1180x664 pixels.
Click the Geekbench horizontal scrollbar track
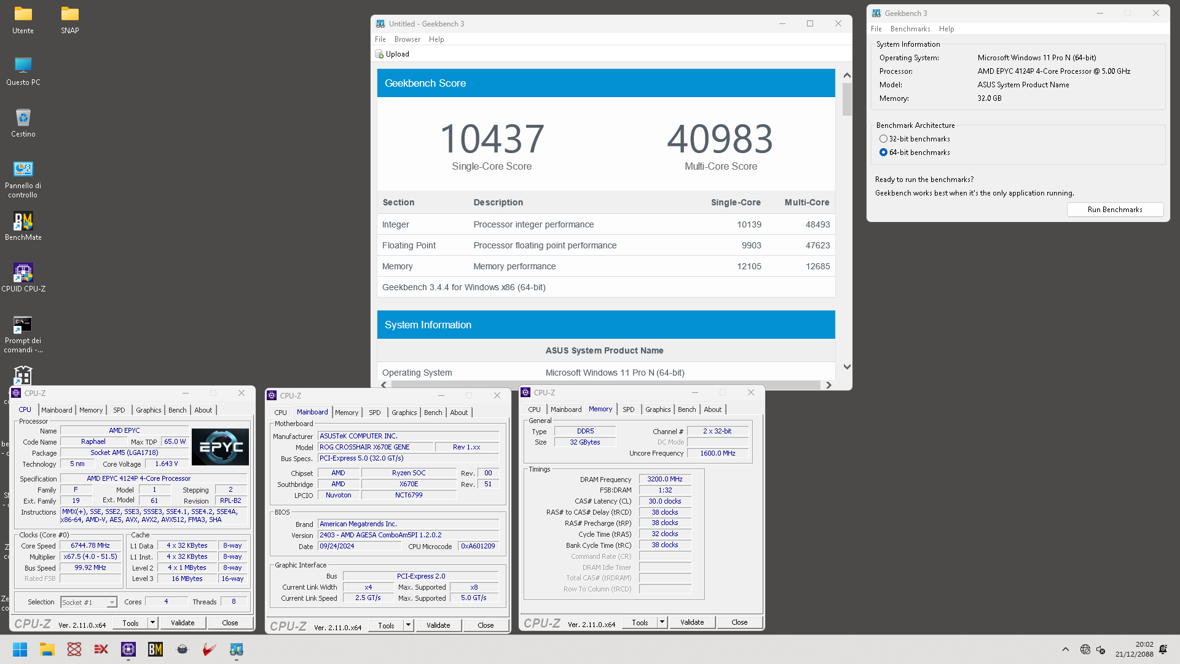coord(605,385)
